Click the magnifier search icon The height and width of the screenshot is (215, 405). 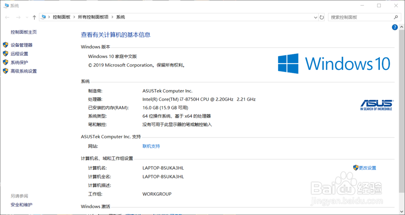click(x=396, y=17)
